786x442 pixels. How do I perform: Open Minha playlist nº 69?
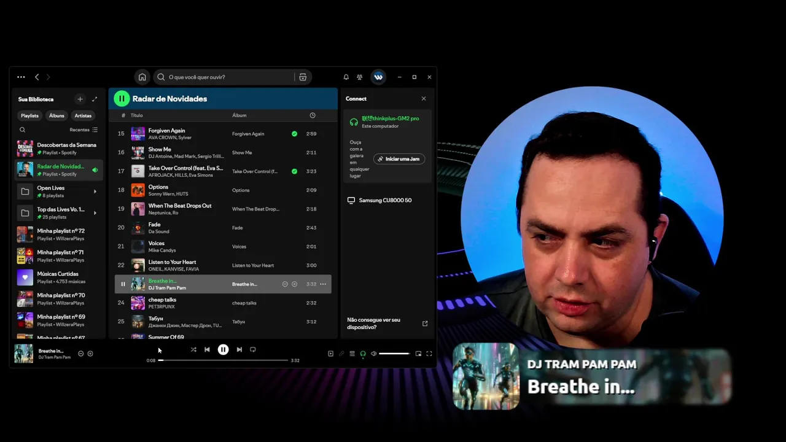(59, 320)
